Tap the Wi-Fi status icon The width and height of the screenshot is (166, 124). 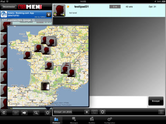click(x=7, y=1)
